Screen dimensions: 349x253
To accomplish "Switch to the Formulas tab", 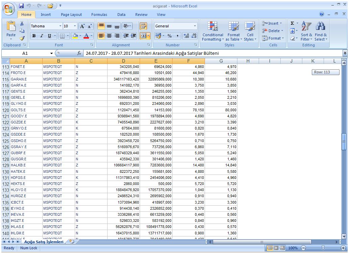I will (99, 15).
